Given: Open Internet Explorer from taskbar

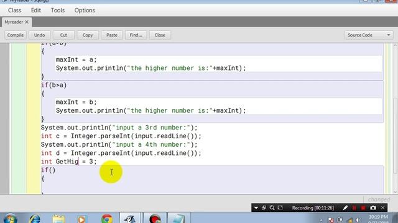Looking at the screenshot, I should pos(35,219).
